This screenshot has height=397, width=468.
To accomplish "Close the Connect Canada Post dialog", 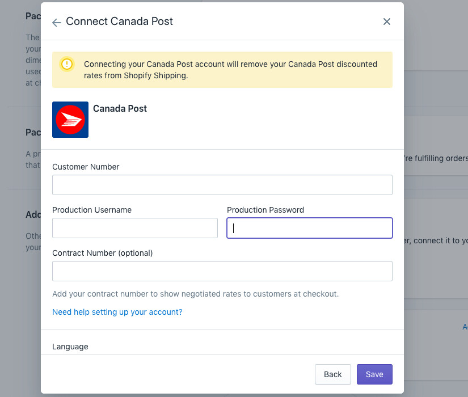I will 387,22.
